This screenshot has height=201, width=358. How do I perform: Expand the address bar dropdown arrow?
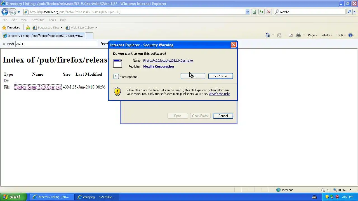248,12
